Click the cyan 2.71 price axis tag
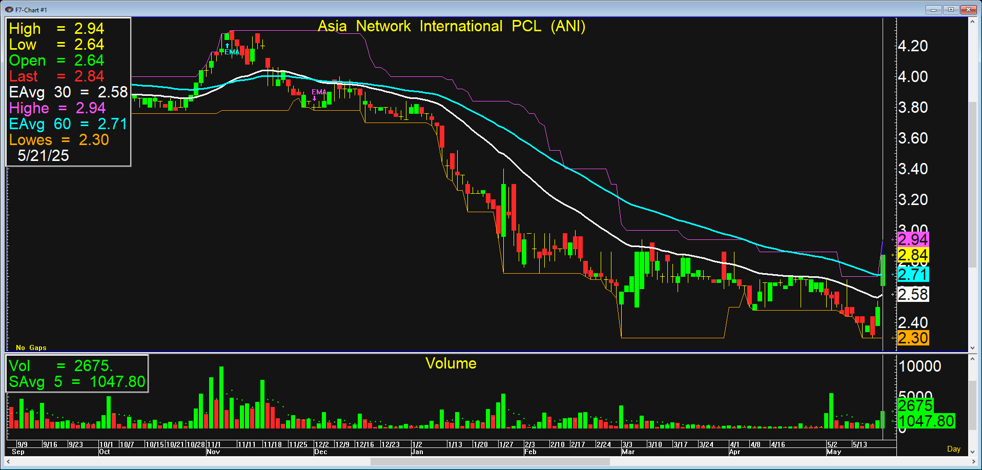The image size is (982, 470). point(913,274)
